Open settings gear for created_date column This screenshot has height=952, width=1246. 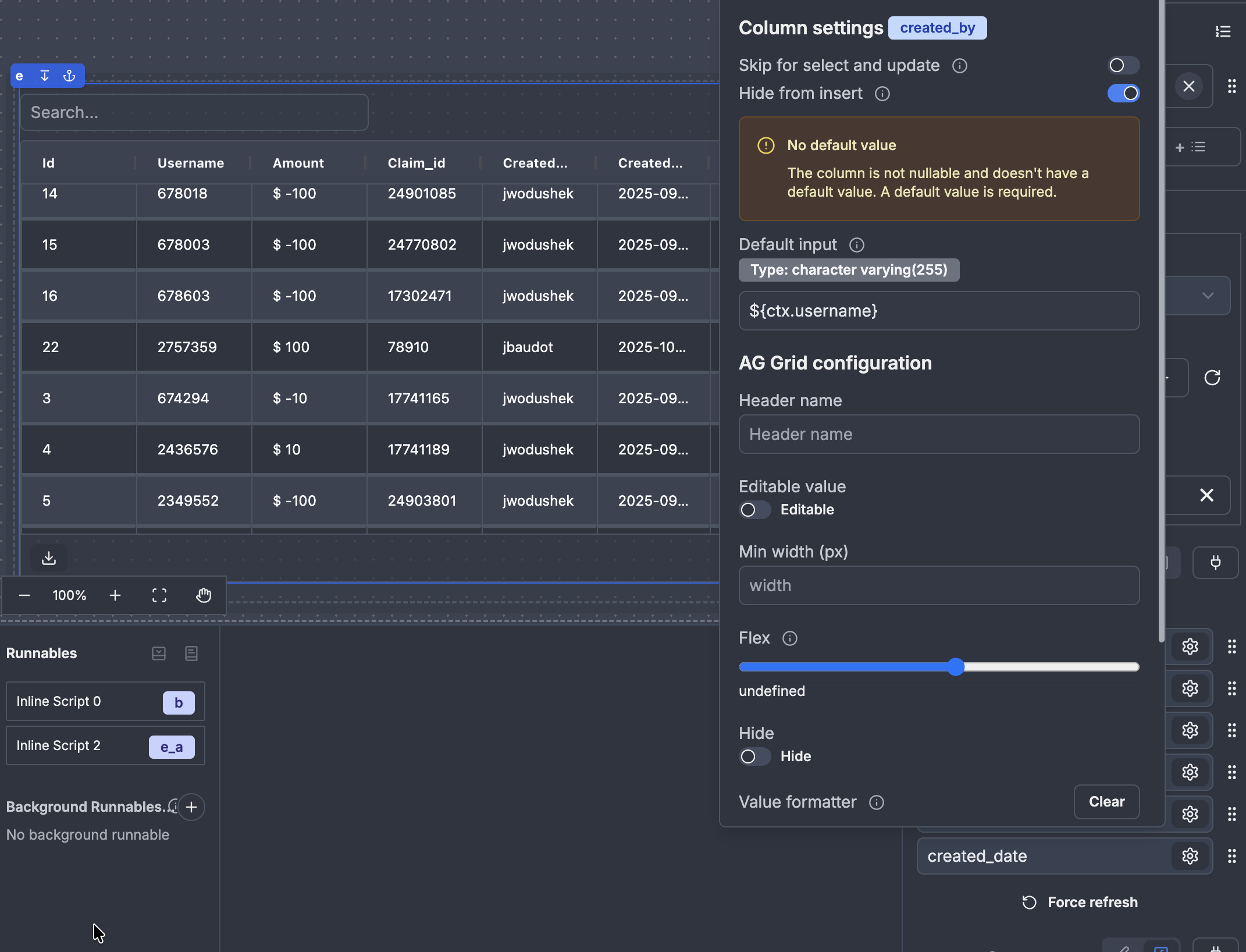pos(1190,856)
